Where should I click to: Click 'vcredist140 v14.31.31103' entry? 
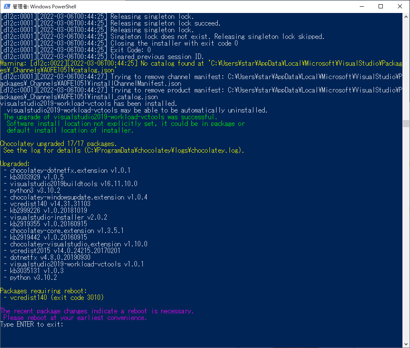pyautogui.click(x=50, y=204)
